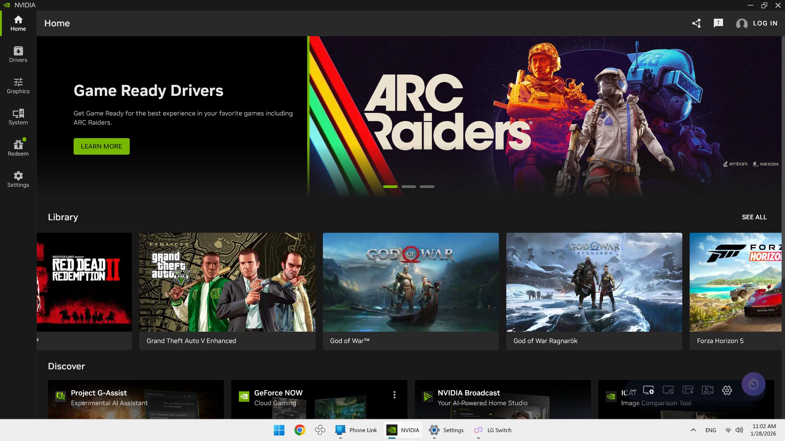This screenshot has height=441, width=785.
Task: Collapse the overlay toolbar chevron near ICAT
Action: [634, 390]
